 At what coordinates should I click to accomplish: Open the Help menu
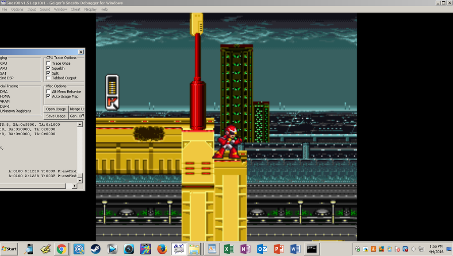(104, 9)
